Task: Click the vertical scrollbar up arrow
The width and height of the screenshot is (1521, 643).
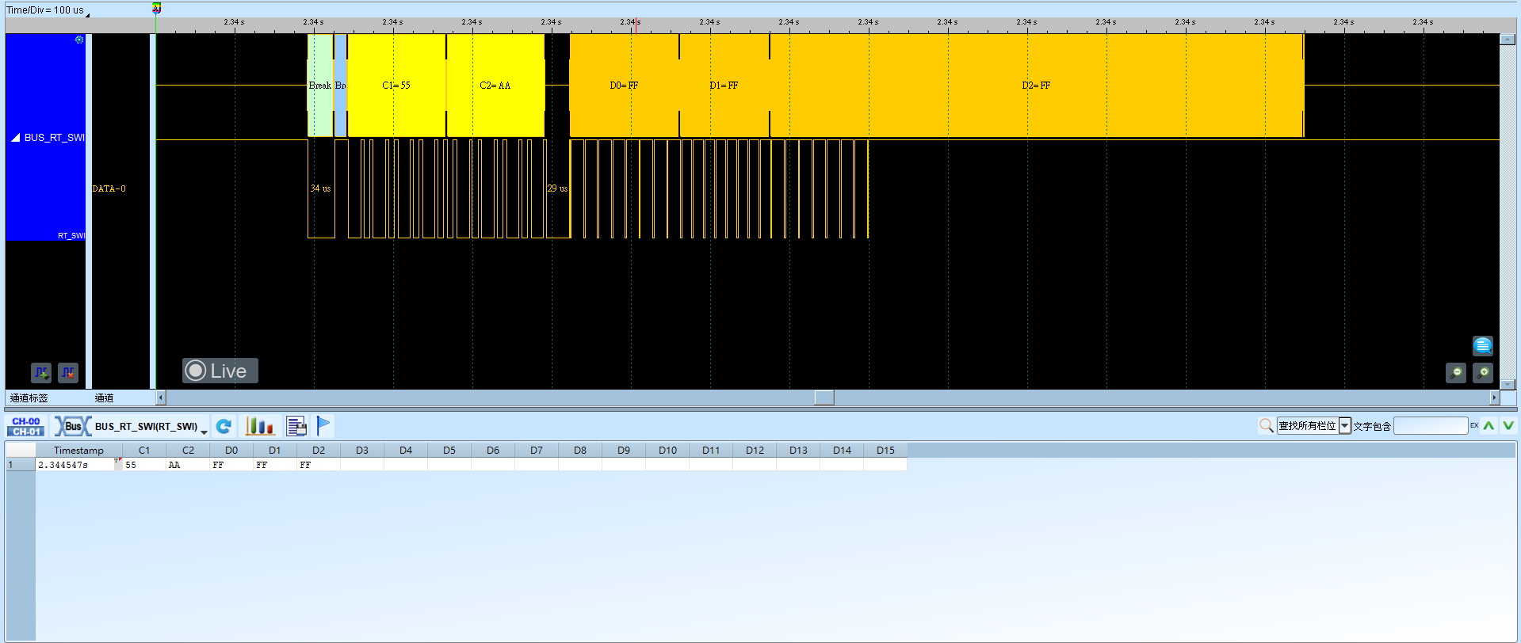Action: 1508,39
